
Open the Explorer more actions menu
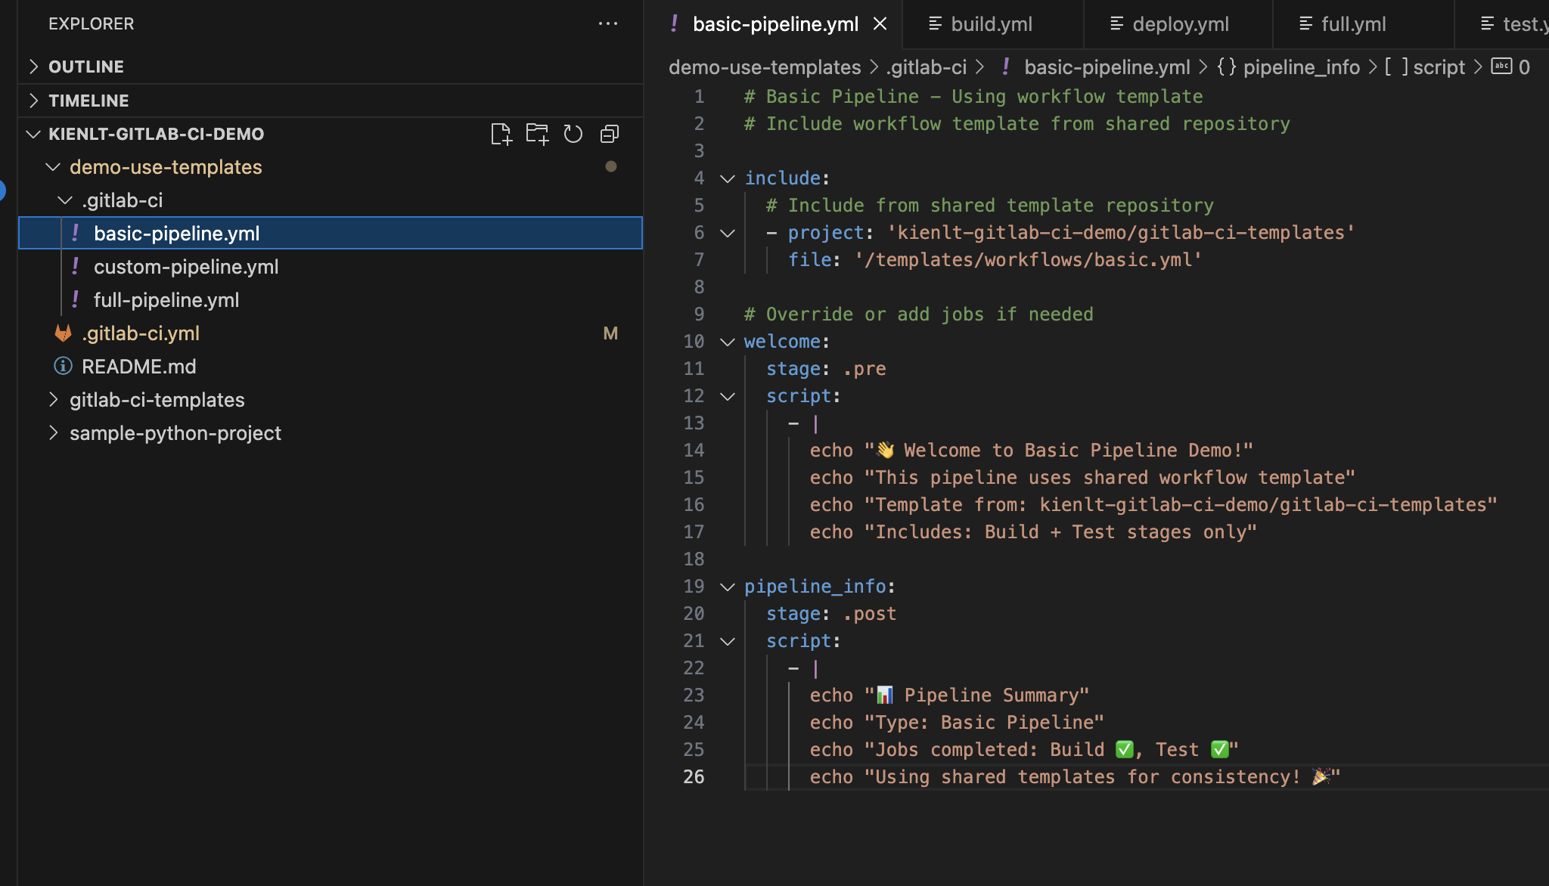click(609, 23)
